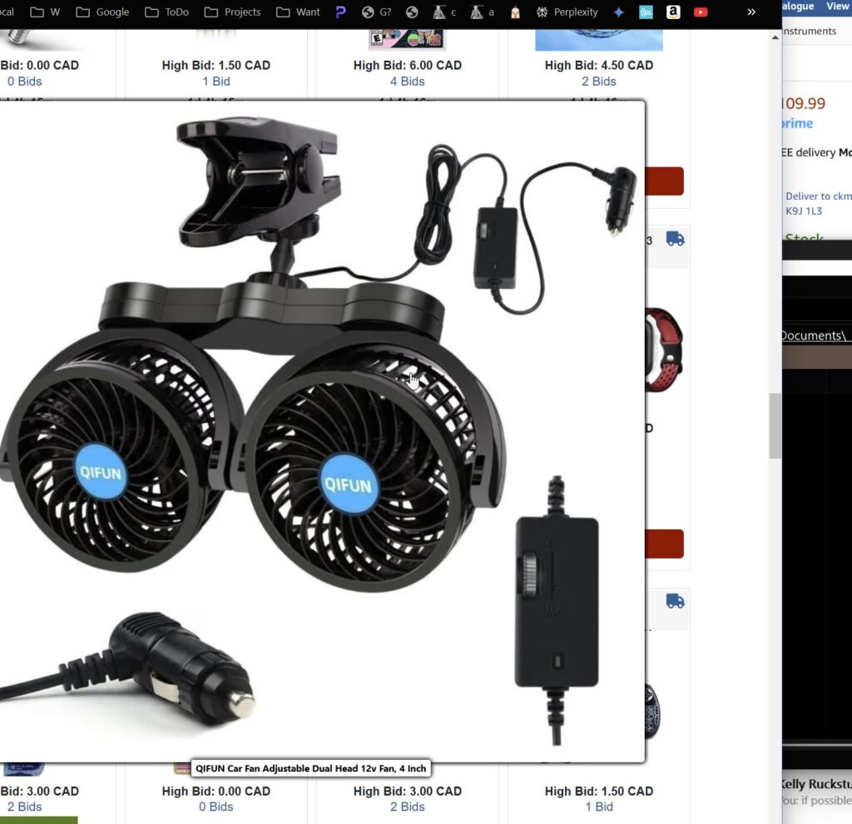Click the teal bookmark icon beside Amazon

coord(646,12)
